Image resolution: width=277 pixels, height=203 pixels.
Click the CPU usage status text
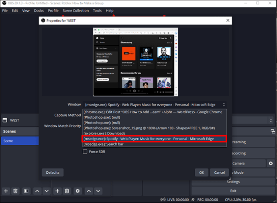pyautogui.click(x=240, y=200)
